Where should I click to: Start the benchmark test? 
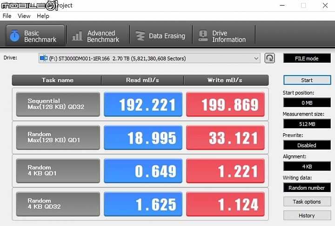(307, 80)
